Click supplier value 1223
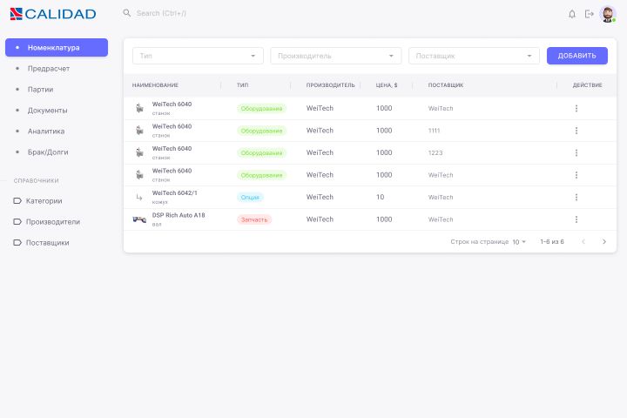The height and width of the screenshot is (418, 627). click(x=435, y=152)
